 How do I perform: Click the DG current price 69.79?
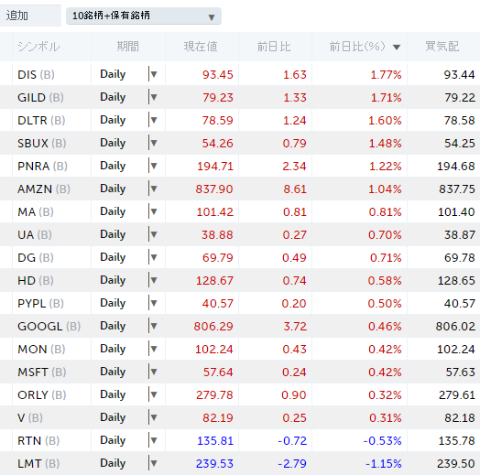(218, 257)
